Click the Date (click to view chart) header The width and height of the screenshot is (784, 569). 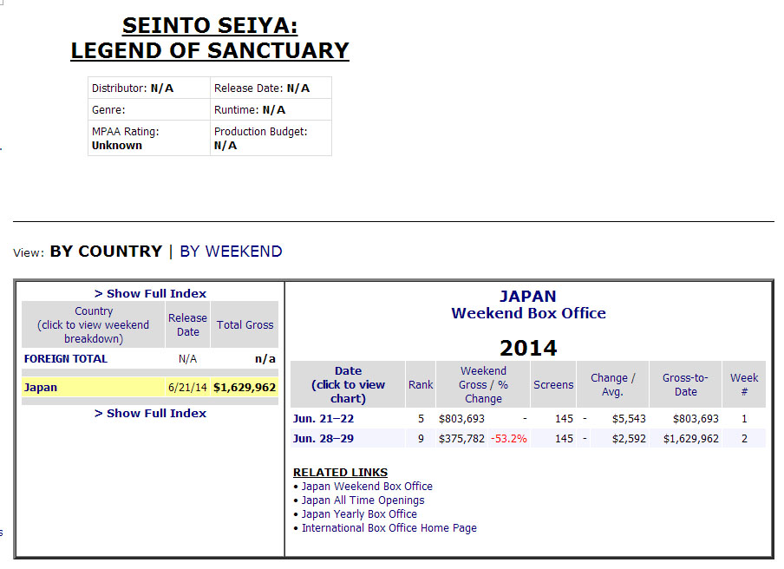pos(348,384)
